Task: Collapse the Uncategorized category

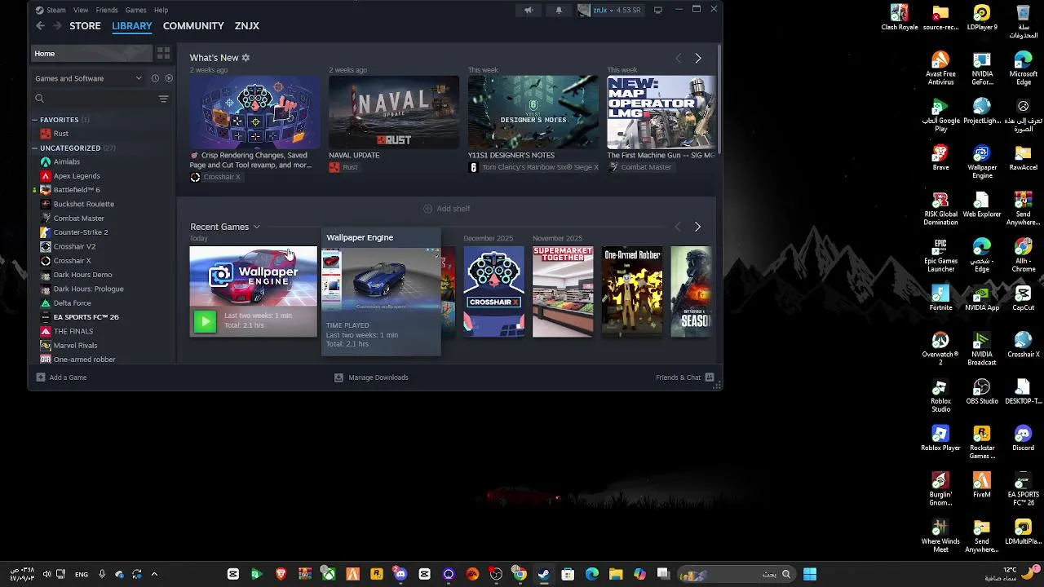Action: (35, 148)
